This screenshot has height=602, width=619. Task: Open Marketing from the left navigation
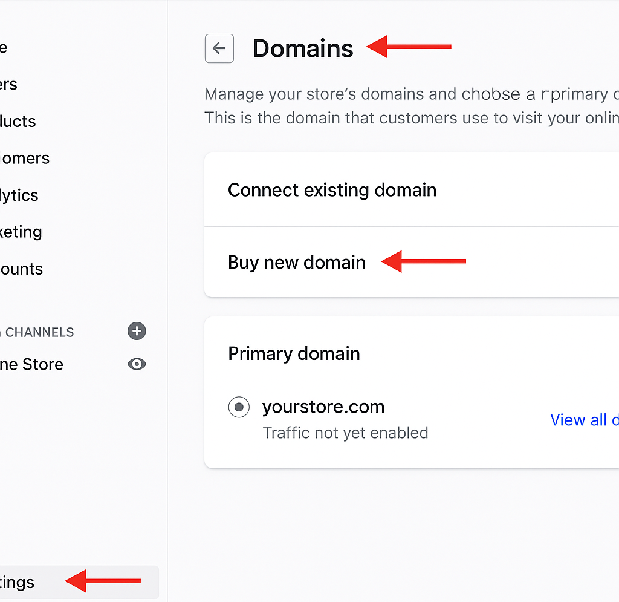(x=21, y=232)
